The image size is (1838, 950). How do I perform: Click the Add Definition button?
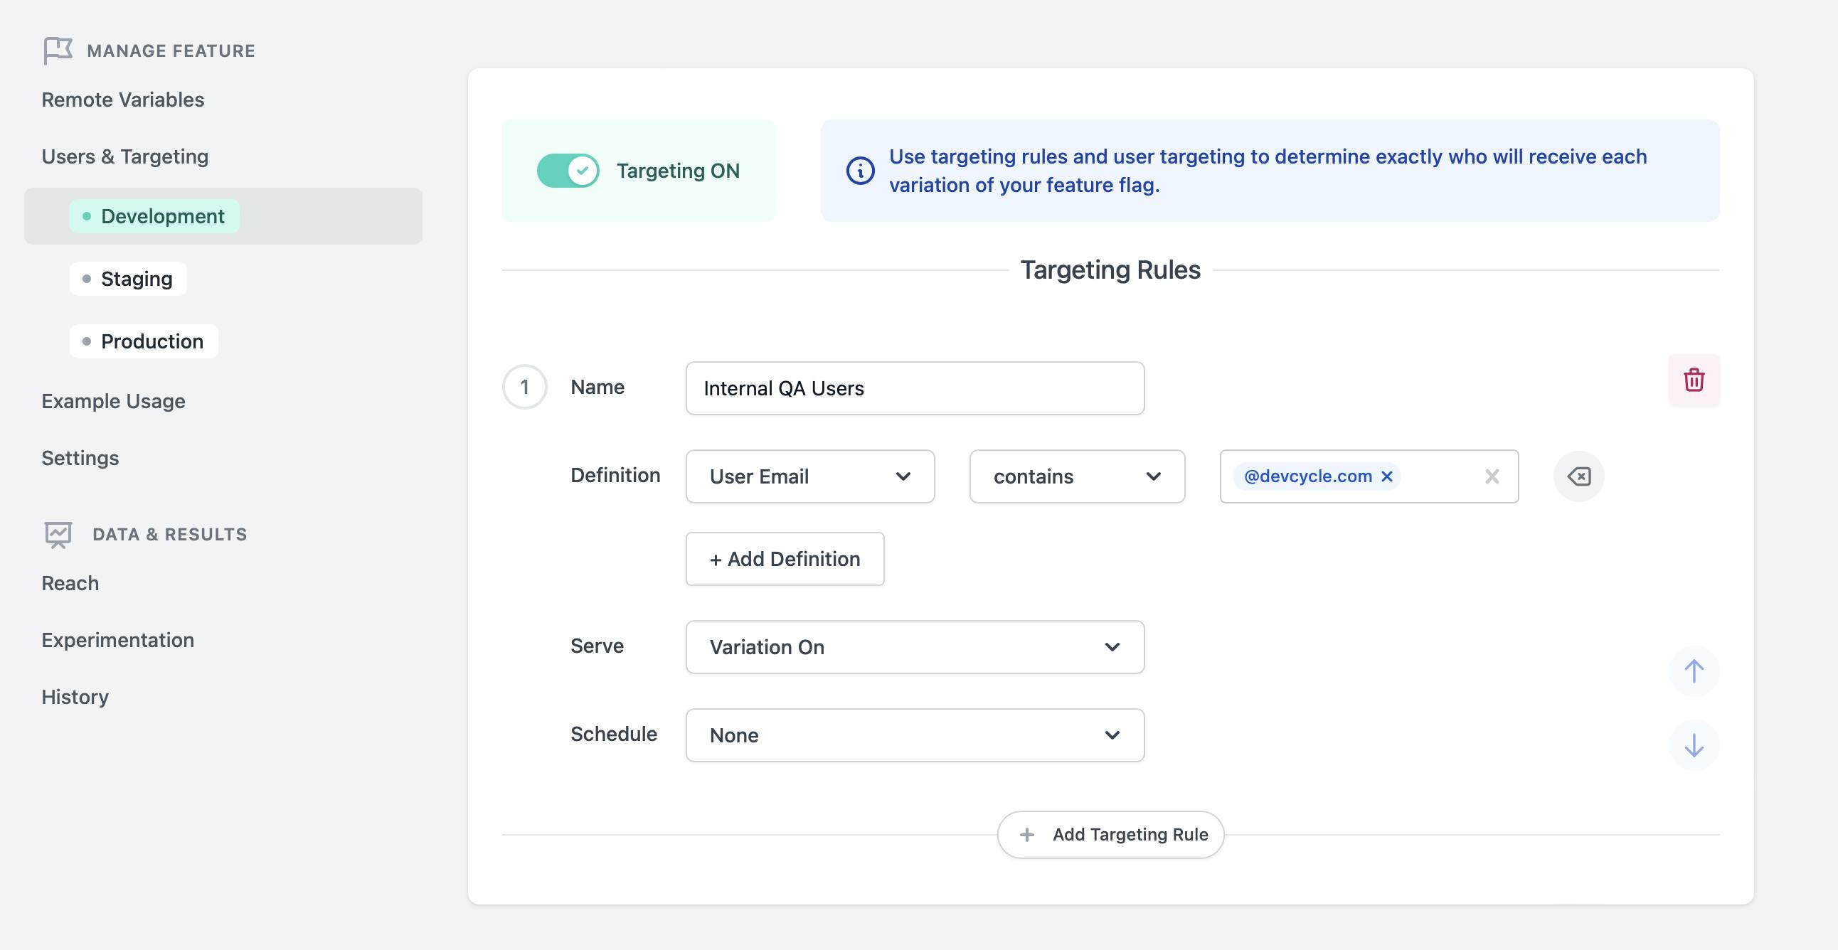784,558
